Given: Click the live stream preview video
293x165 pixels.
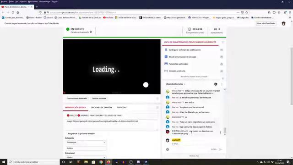Looking at the screenshot, I should coord(112,66).
